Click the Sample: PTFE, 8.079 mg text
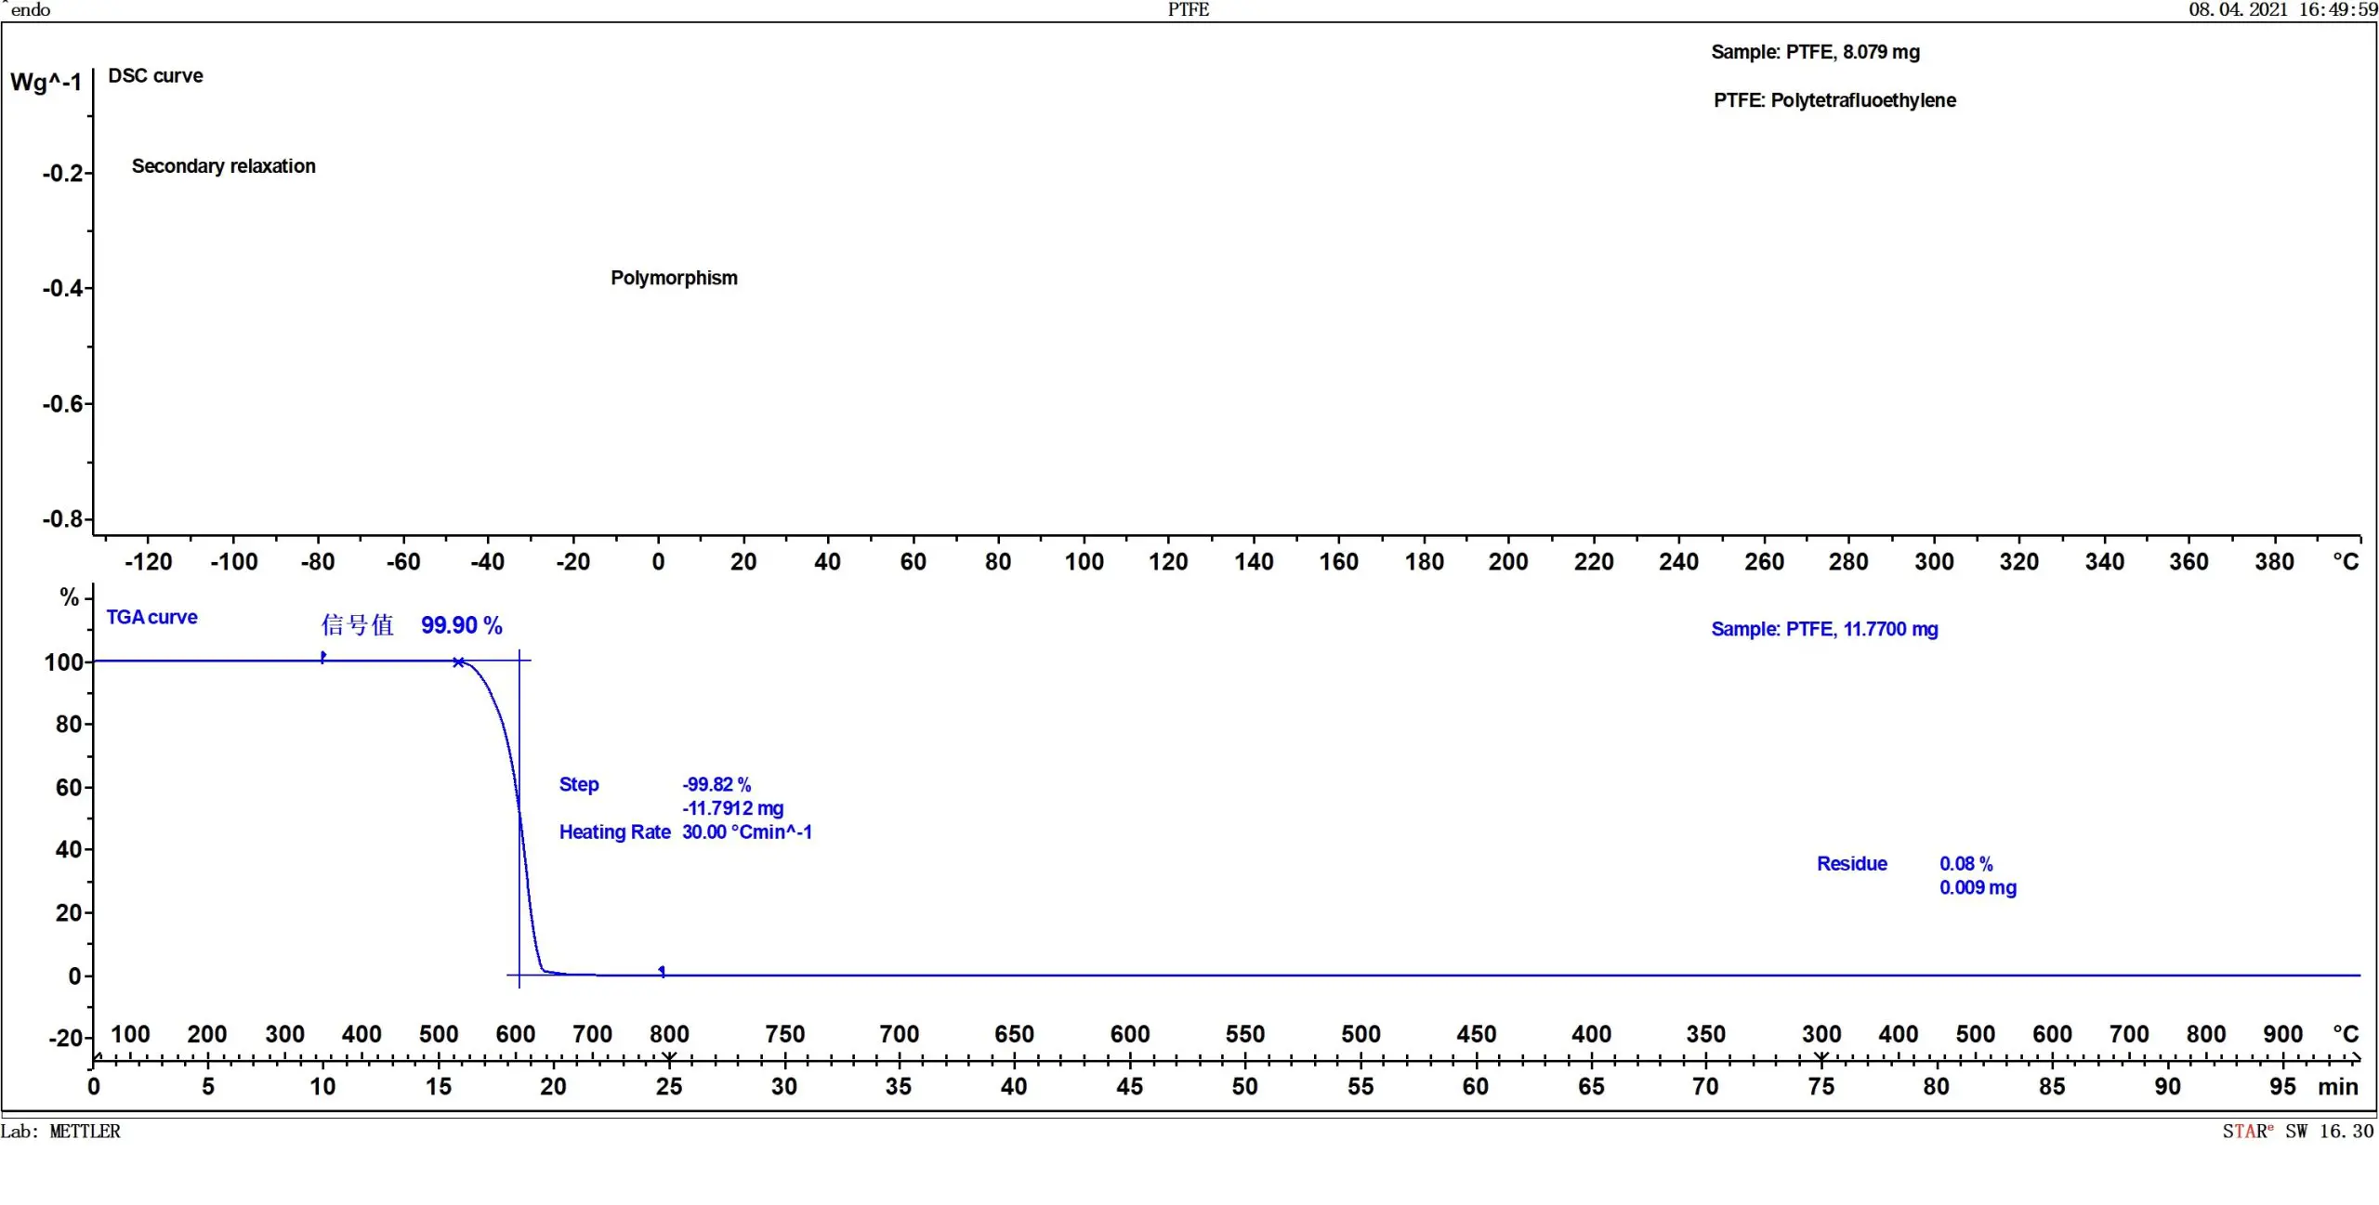 click(x=1816, y=52)
